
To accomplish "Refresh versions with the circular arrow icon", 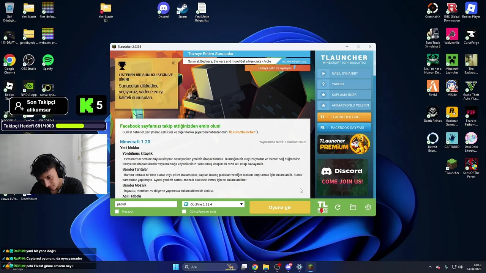I will click(x=338, y=207).
